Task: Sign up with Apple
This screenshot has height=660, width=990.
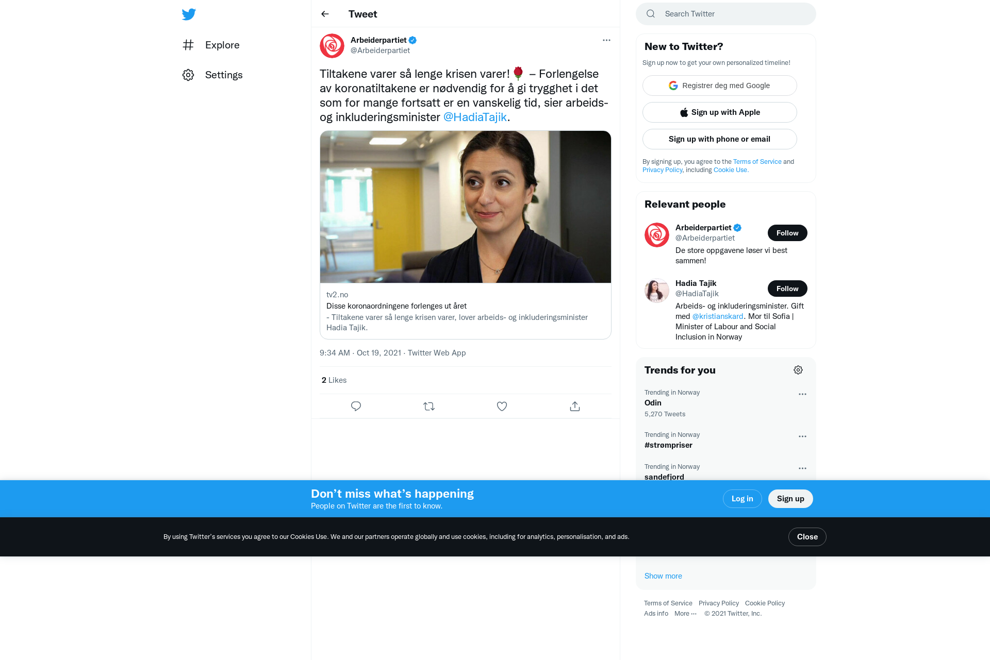Action: pos(720,112)
